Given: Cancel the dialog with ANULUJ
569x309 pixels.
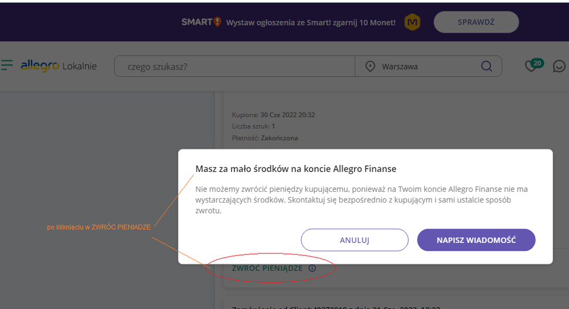Looking at the screenshot, I should click(x=355, y=240).
